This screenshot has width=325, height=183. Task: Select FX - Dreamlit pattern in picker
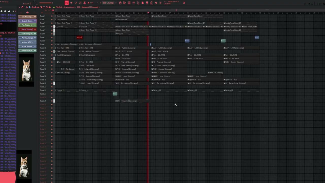coord(27,21)
